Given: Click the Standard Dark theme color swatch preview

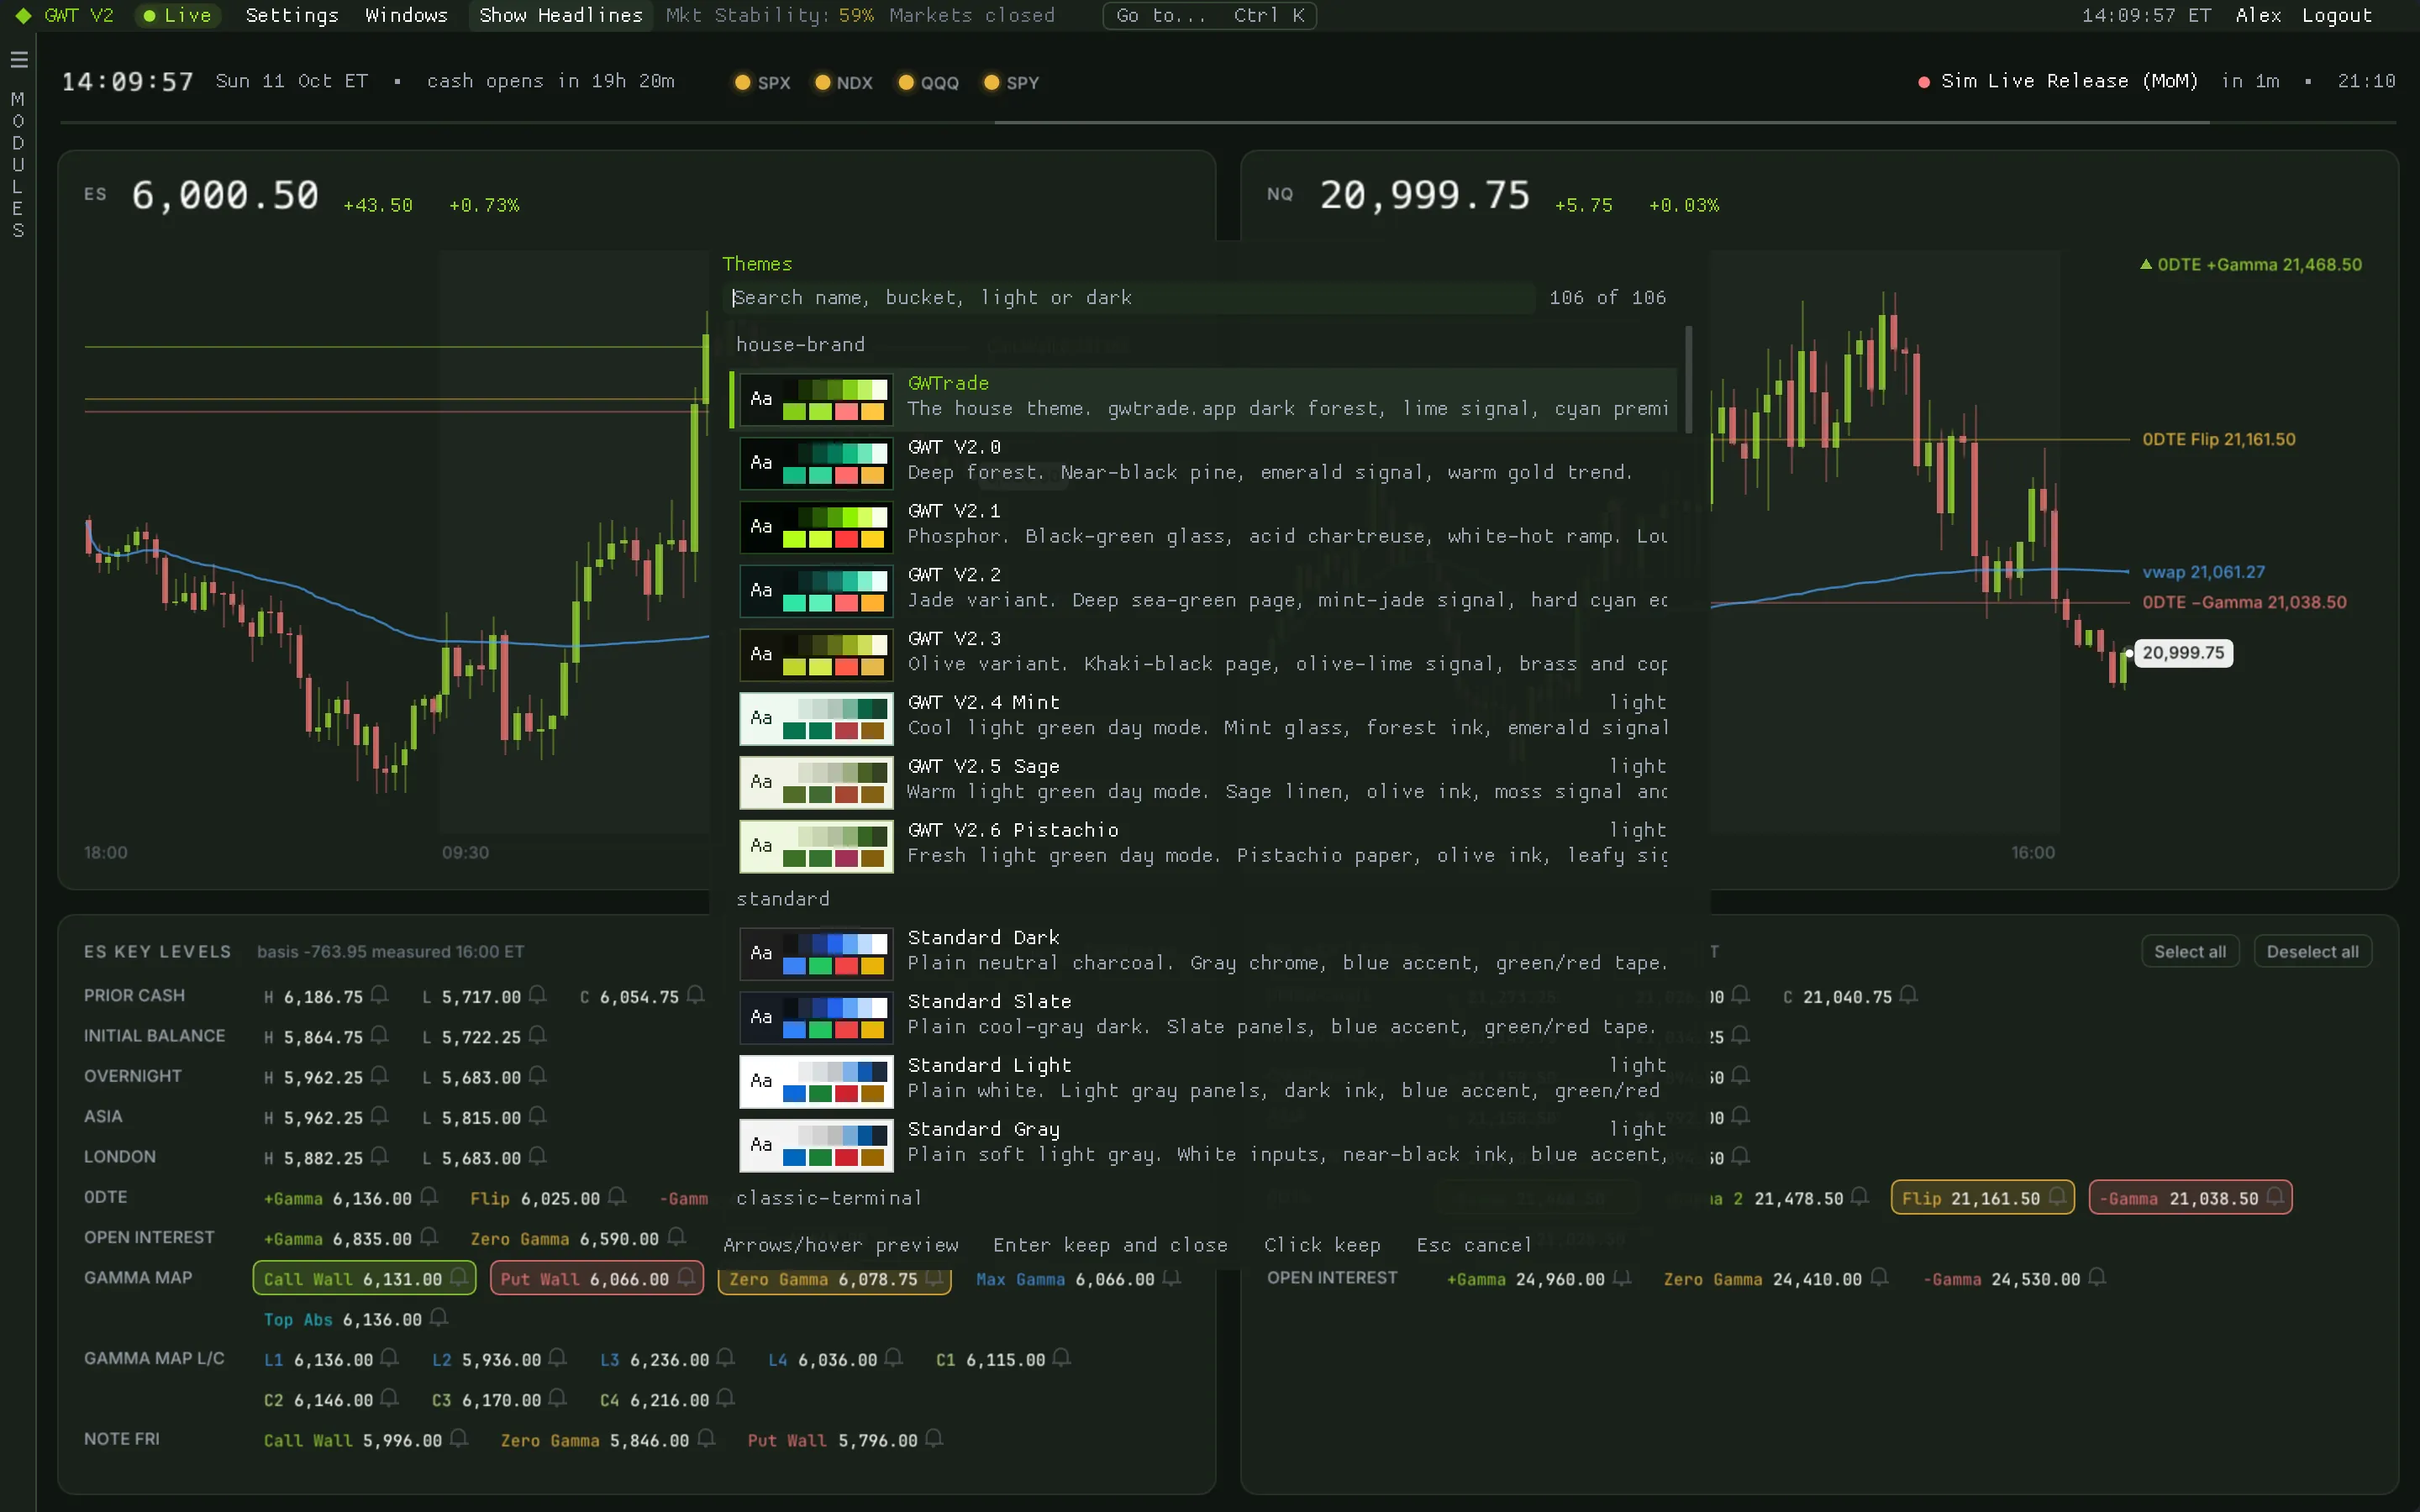Looking at the screenshot, I should click(x=816, y=954).
